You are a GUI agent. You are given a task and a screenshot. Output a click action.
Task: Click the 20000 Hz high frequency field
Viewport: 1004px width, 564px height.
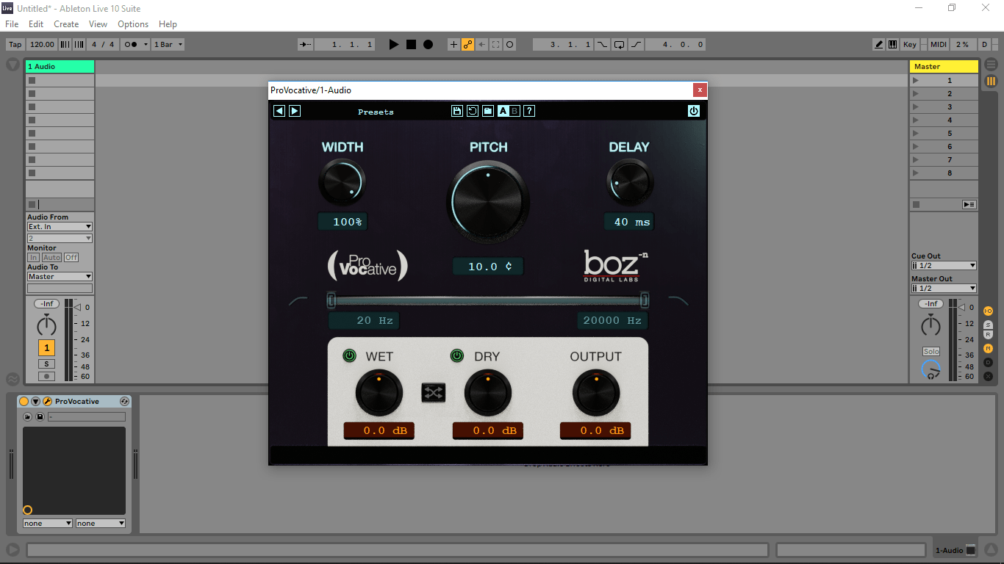[612, 321]
